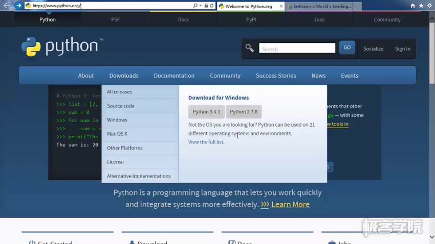Screen dimensions: 435x244
Task: Open the News navigation menu
Action: pos(318,76)
